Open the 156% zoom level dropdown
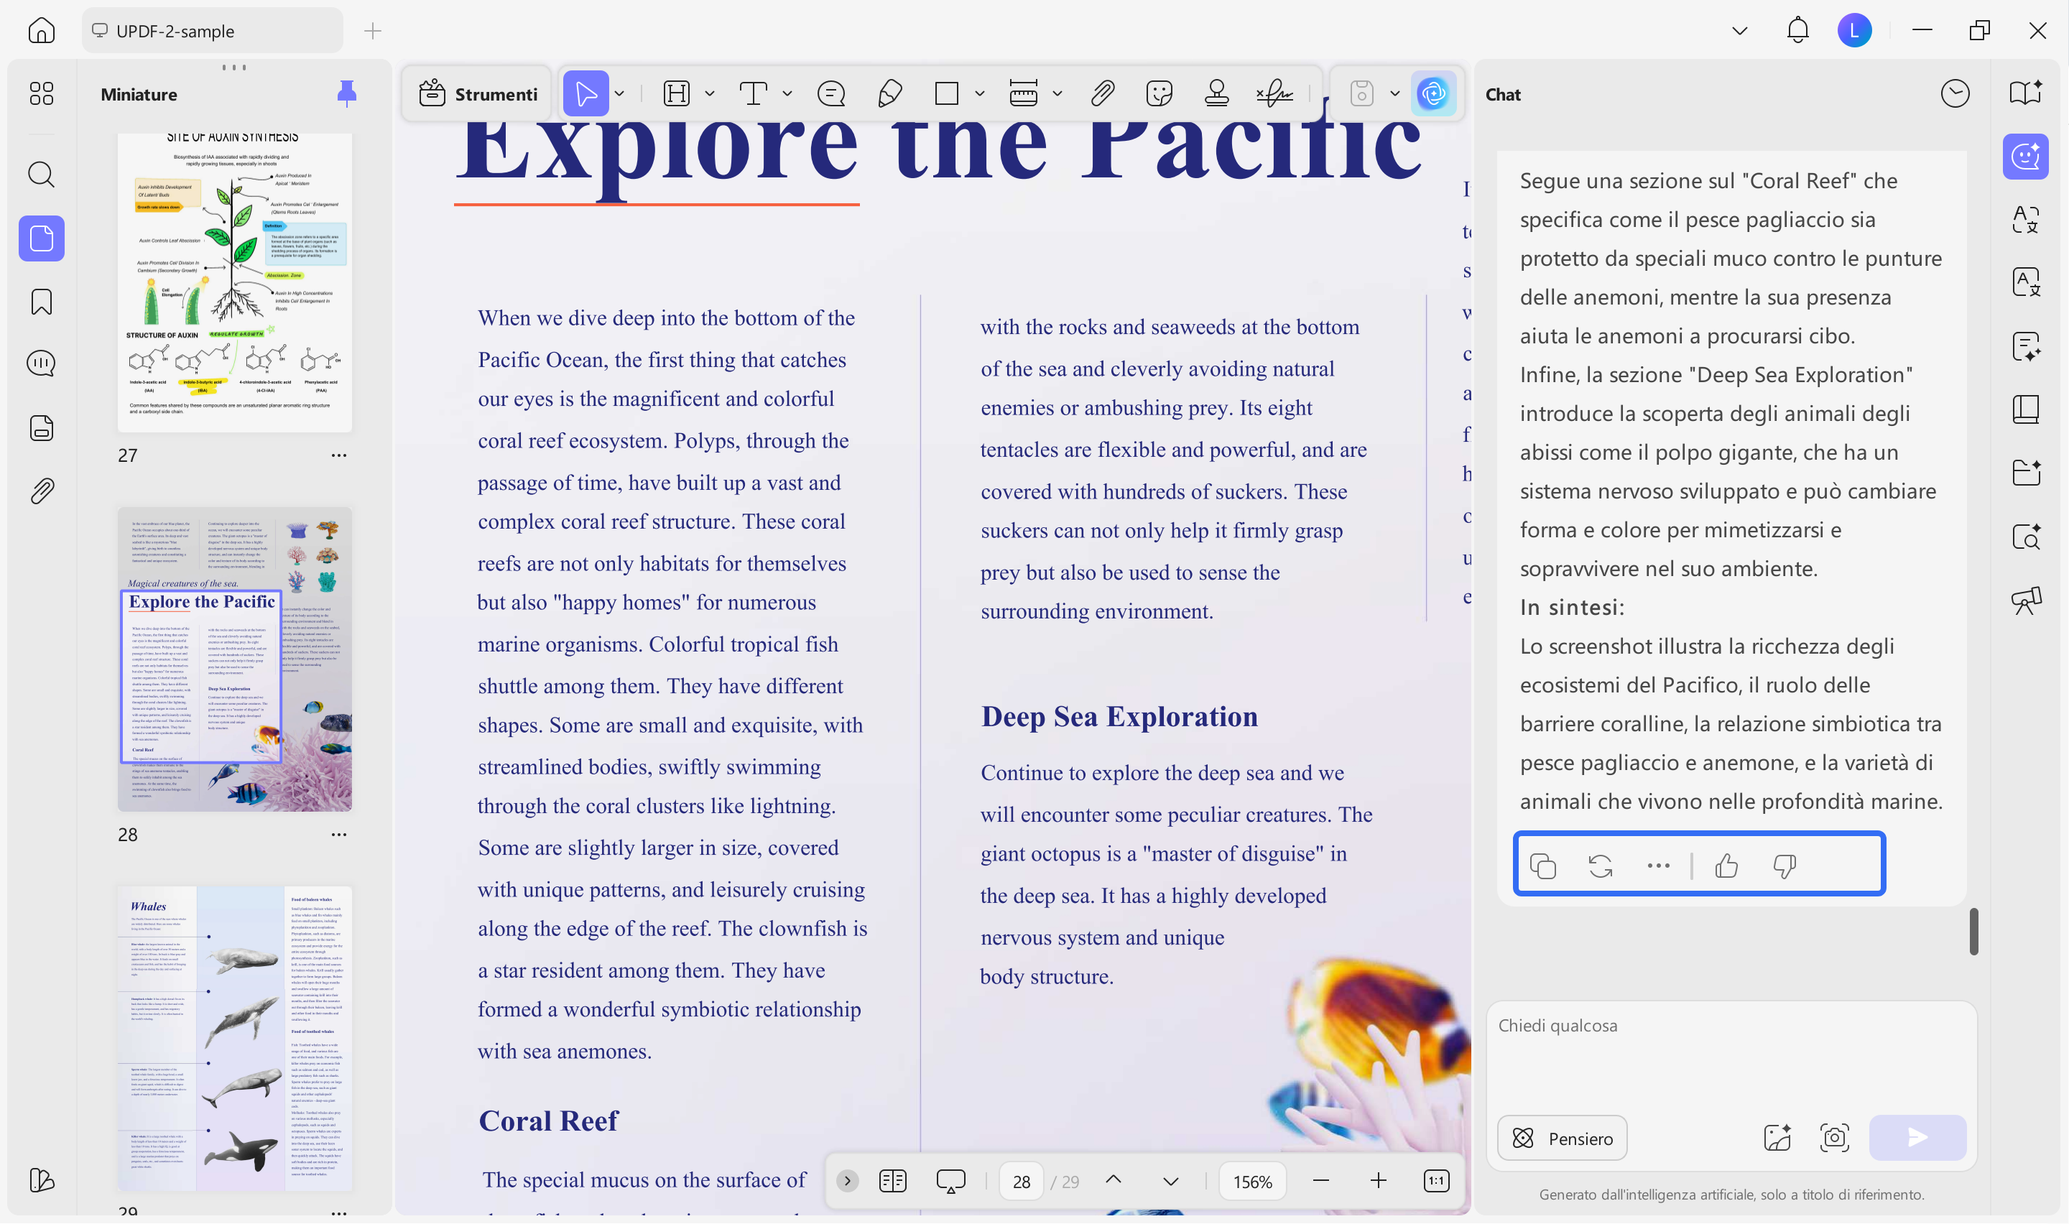The height and width of the screenshot is (1224, 2069). [x=1253, y=1182]
